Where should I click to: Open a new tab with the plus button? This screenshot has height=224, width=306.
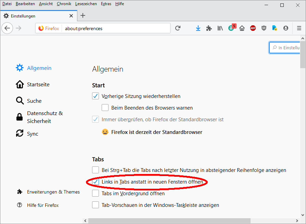[x=83, y=16]
